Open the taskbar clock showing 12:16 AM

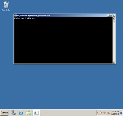(115, 113)
